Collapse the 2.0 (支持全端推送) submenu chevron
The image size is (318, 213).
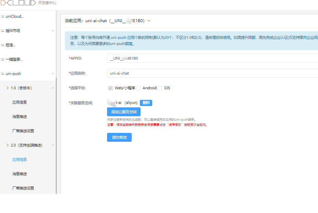pos(53,145)
